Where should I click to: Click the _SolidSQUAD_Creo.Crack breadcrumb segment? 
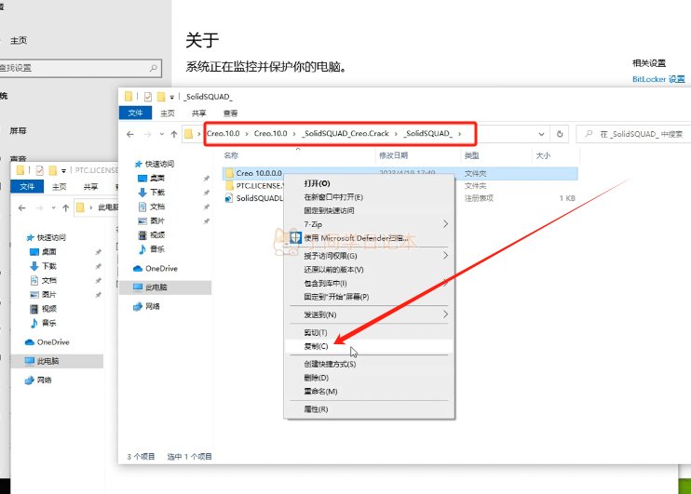345,133
